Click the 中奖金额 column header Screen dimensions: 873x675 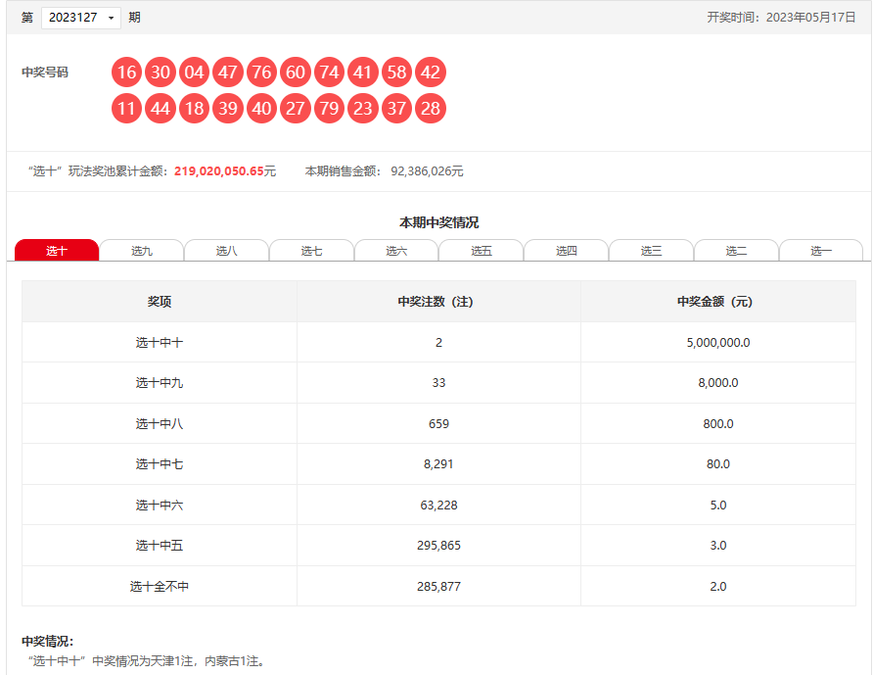click(717, 302)
